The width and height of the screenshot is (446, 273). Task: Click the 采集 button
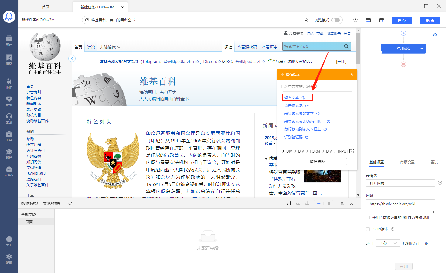430,20
